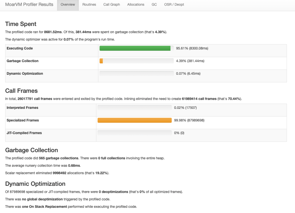Screen dimensions: 295x213
Task: Click the MoarVM Profiler Results brand title
Action: tap(29, 5)
